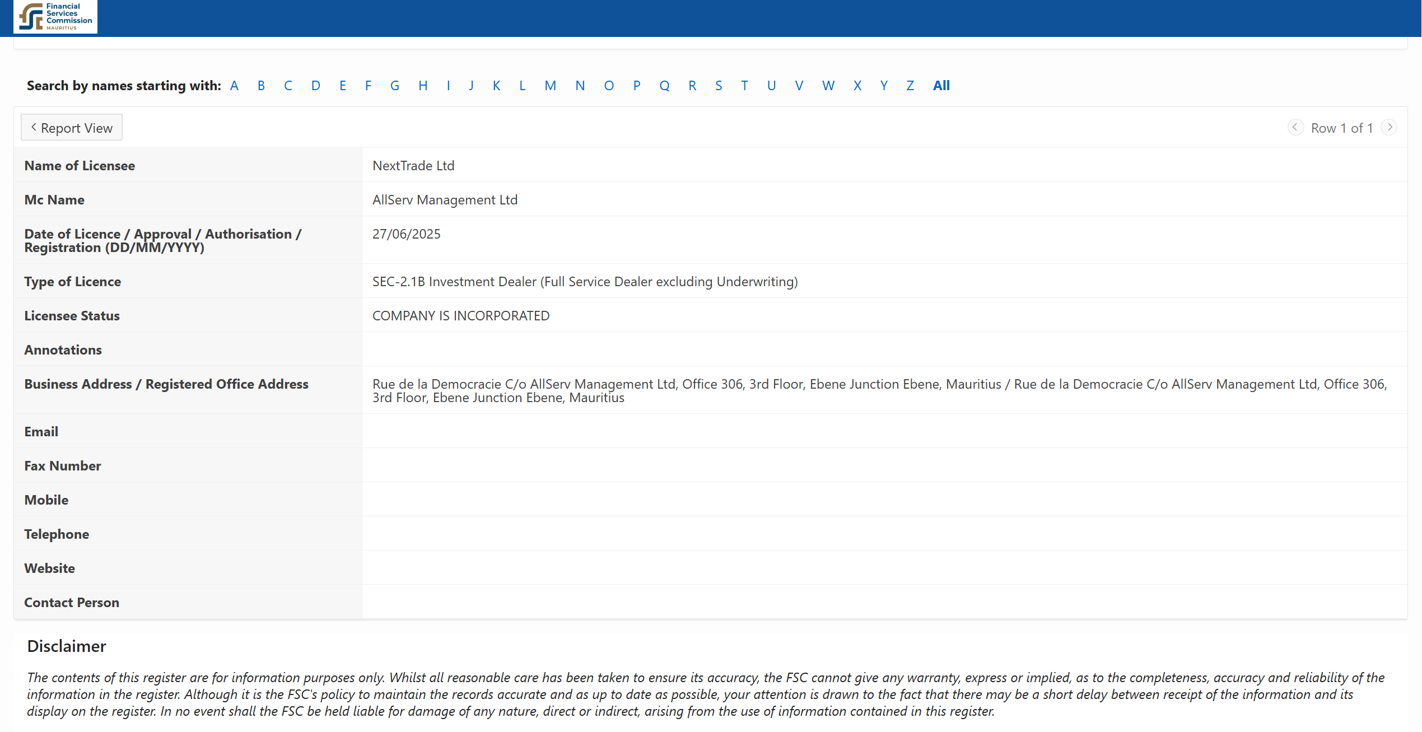Filter names starting with E
Screen dimensions: 1422x732
(x=343, y=86)
